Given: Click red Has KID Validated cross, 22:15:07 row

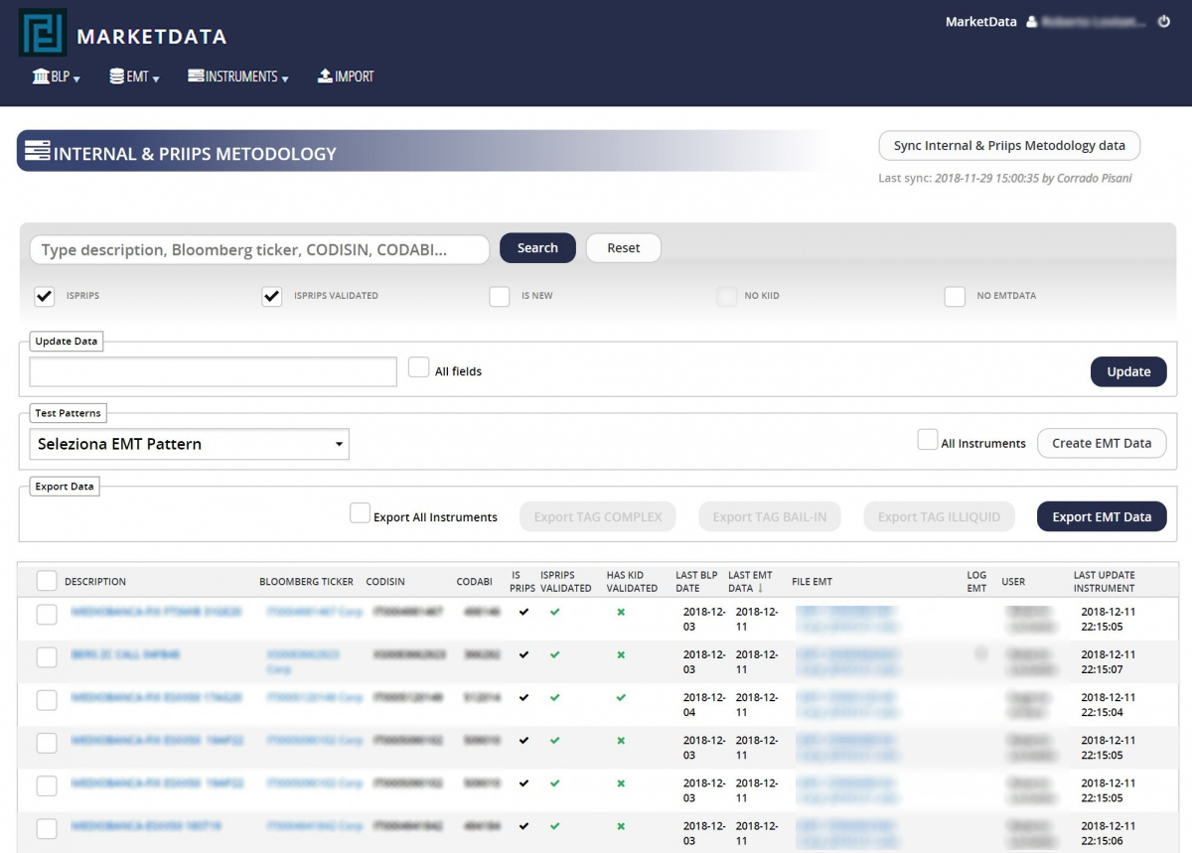Looking at the screenshot, I should [x=621, y=655].
